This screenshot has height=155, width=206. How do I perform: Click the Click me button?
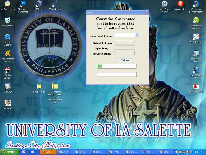(125, 60)
